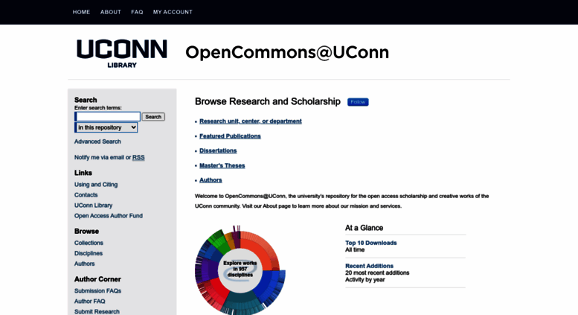The image size is (578, 315).
Task: Open Recent Additions link
Action: (370, 266)
